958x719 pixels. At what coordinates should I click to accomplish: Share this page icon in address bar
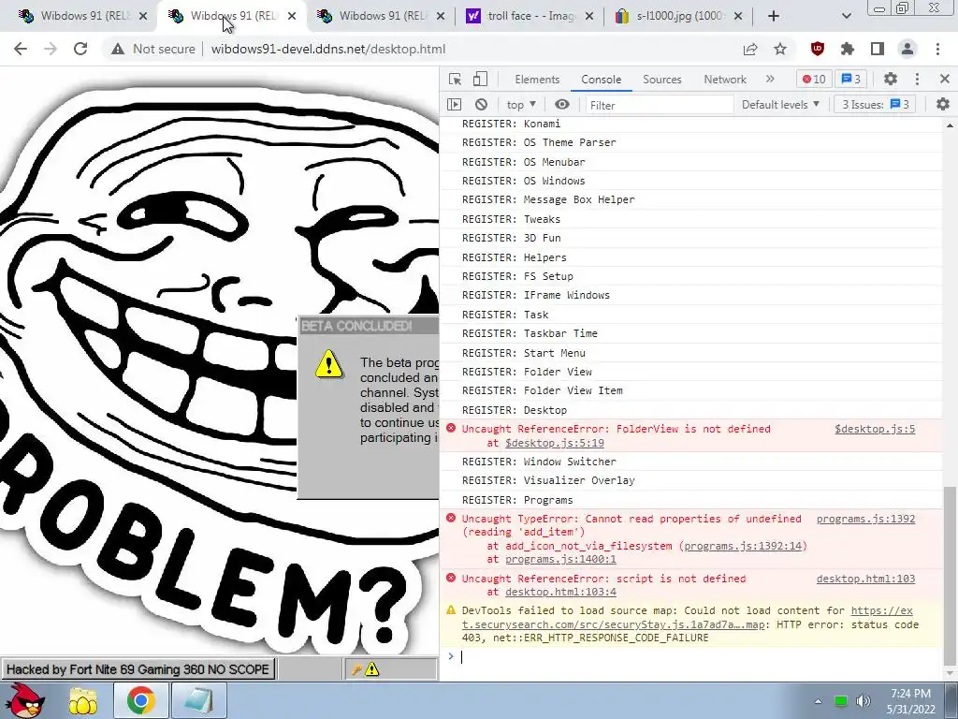click(x=750, y=49)
